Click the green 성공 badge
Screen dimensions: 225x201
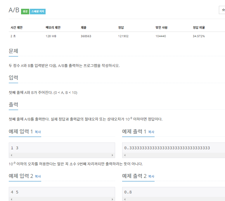[x=25, y=11]
